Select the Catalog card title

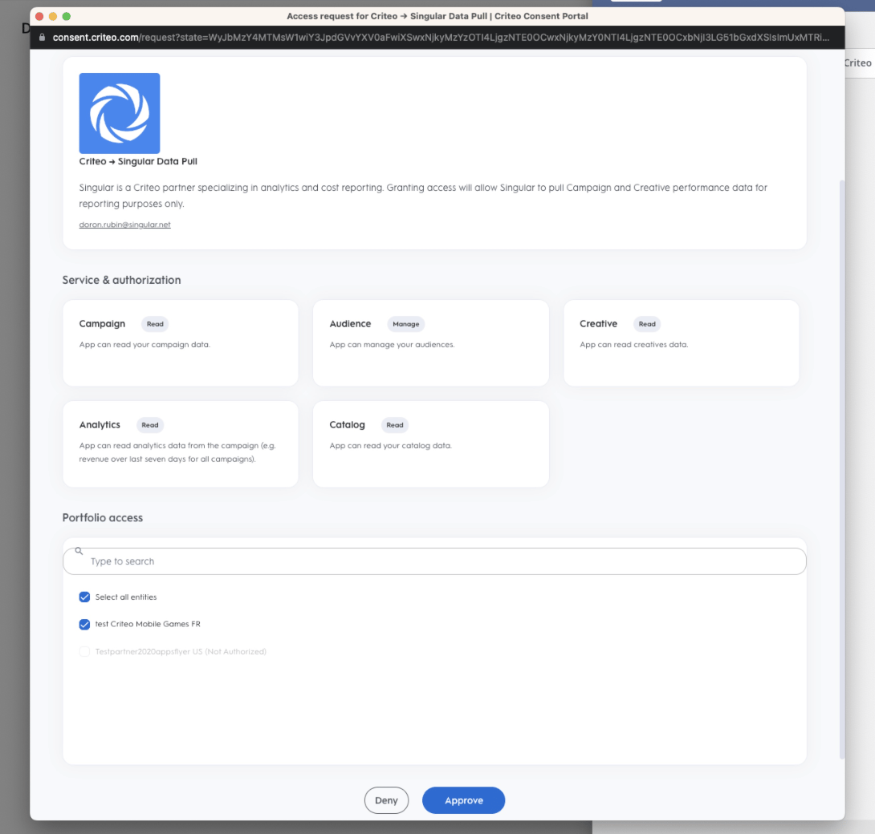click(x=347, y=425)
